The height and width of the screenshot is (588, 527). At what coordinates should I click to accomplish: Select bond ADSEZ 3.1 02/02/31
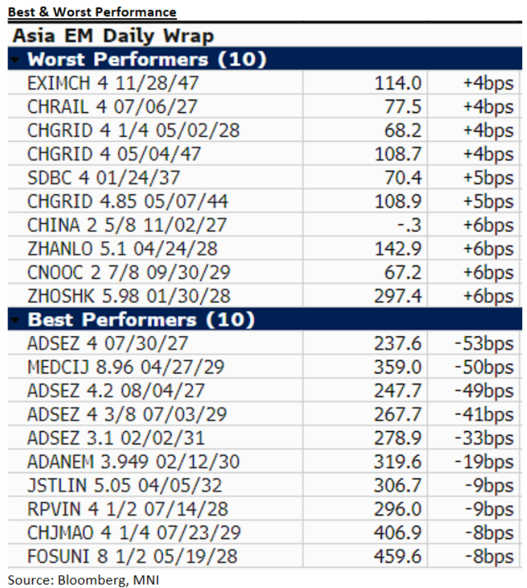115,438
